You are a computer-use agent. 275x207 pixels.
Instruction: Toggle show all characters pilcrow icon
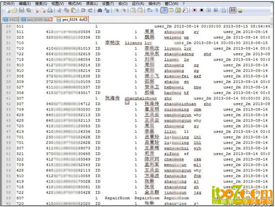pos(156,10)
